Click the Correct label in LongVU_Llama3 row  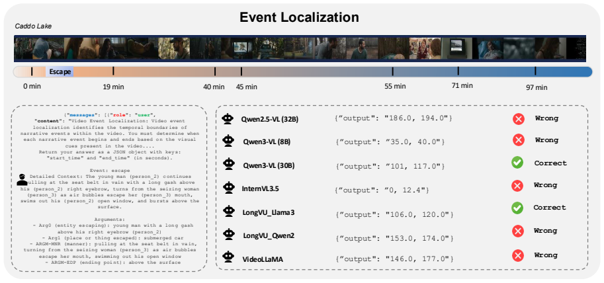click(550, 207)
